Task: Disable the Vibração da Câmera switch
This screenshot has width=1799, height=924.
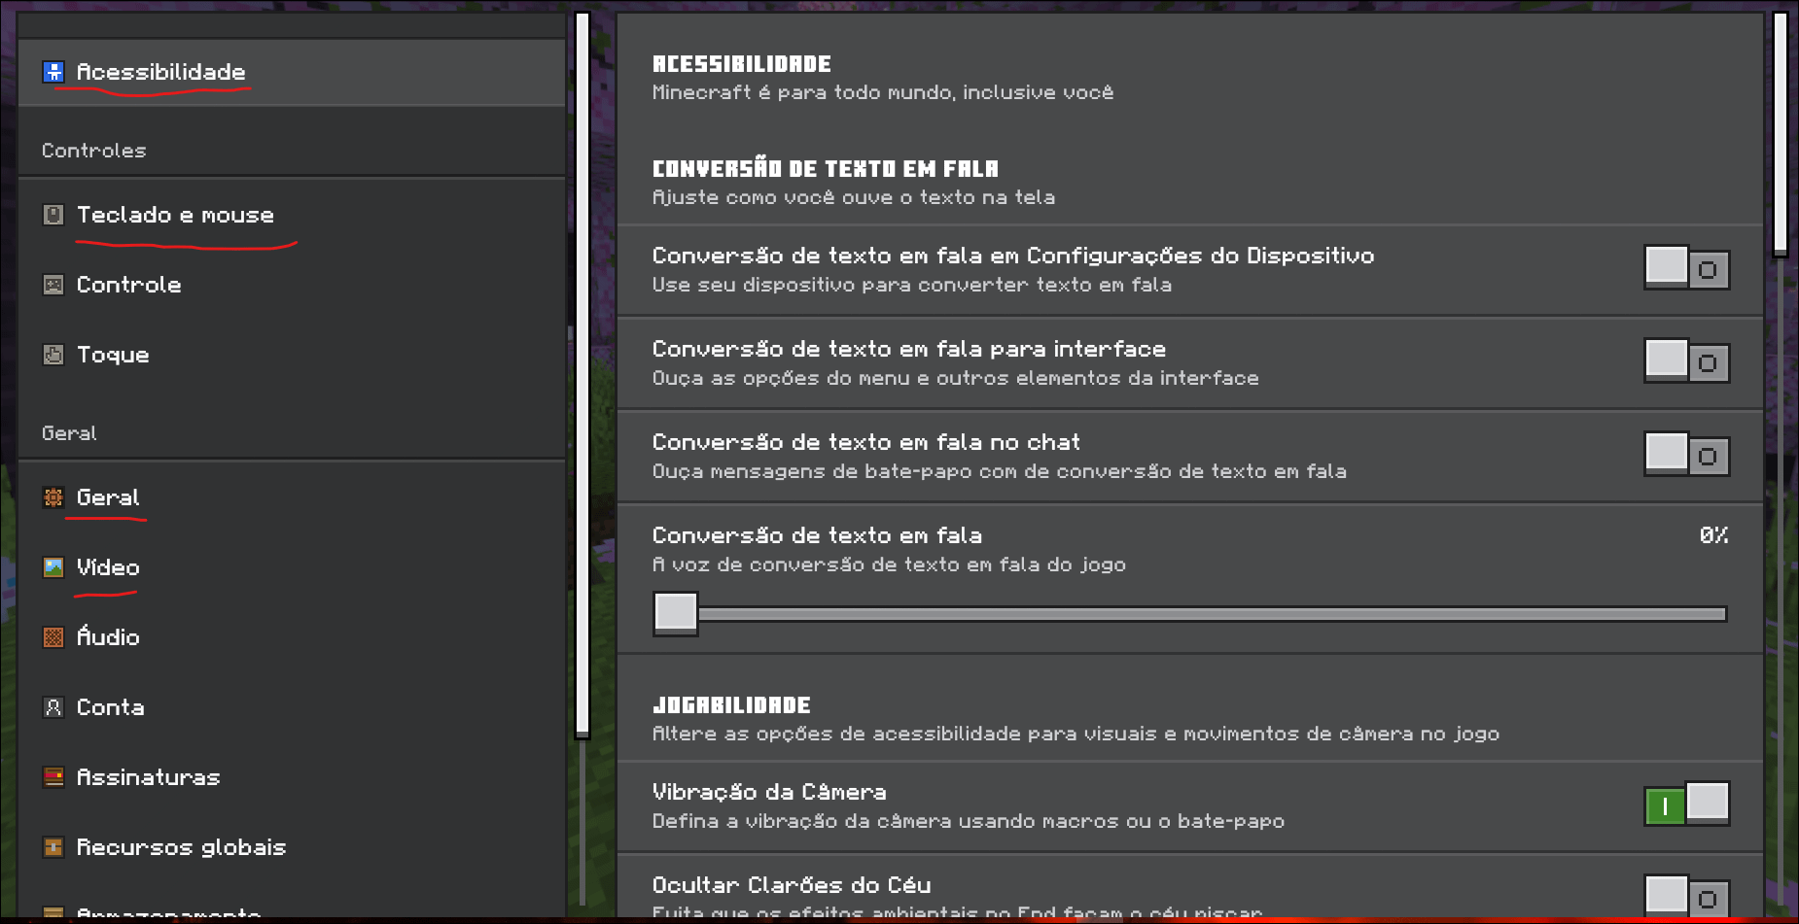Action: [x=1687, y=804]
